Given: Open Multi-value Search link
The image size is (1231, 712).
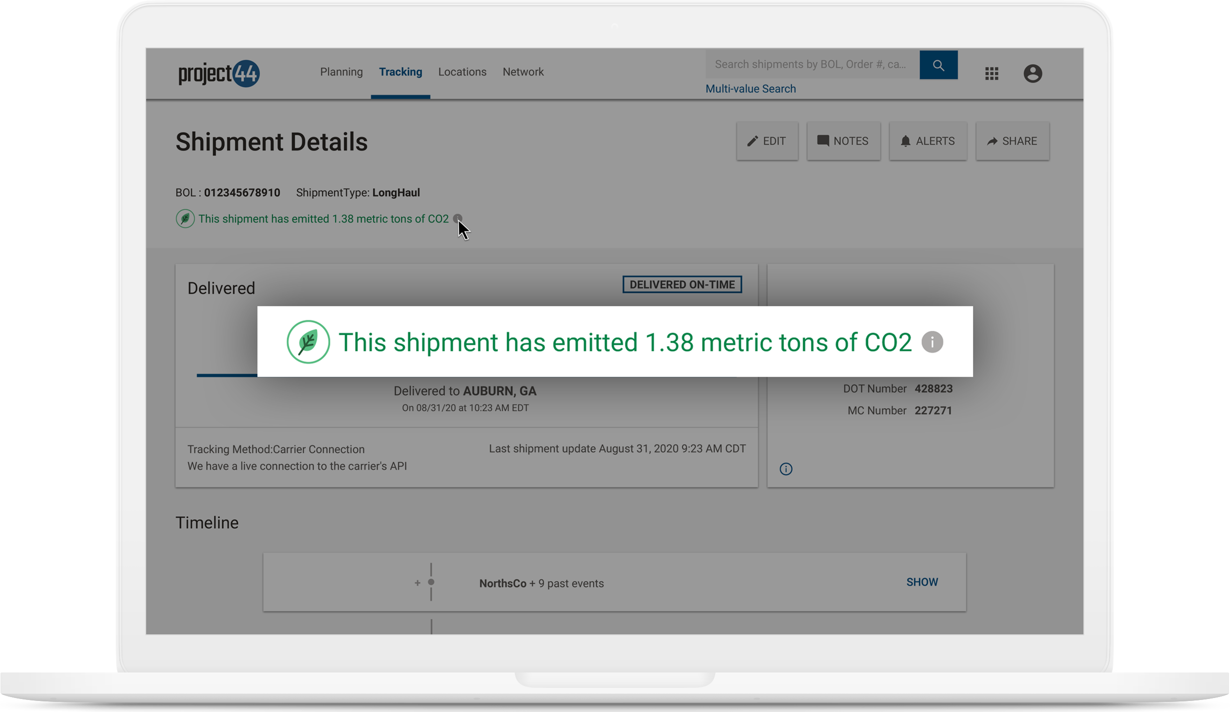Looking at the screenshot, I should point(750,89).
